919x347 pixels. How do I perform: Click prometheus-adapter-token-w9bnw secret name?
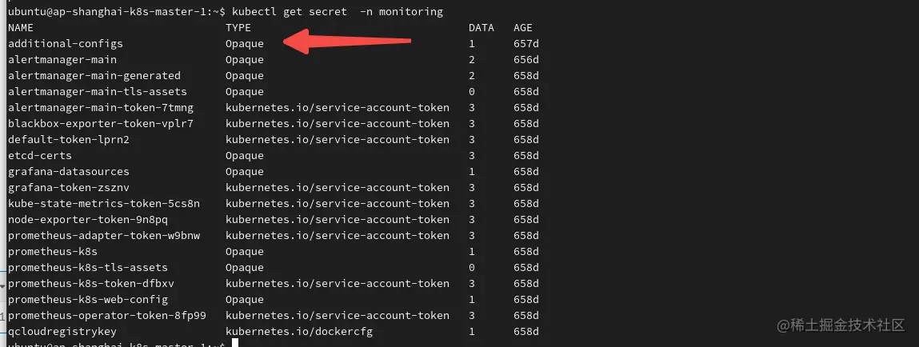click(104, 236)
